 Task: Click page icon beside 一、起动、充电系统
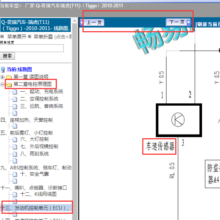coord(15,92)
